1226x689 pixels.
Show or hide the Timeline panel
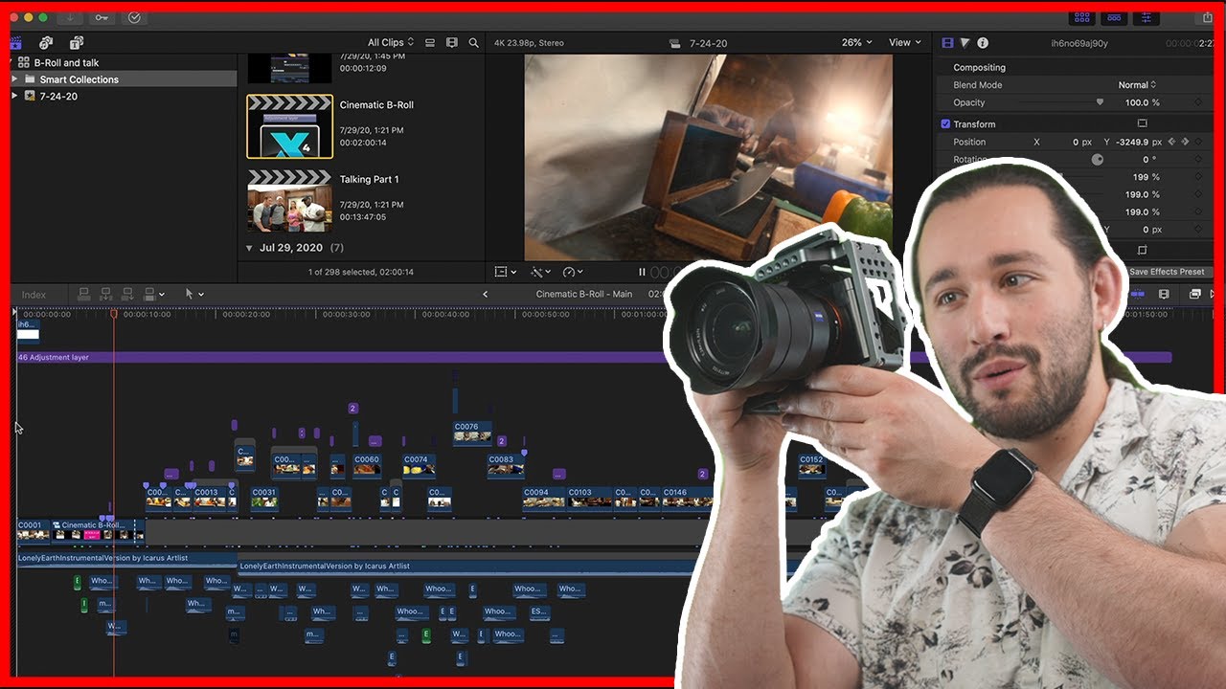(1114, 17)
